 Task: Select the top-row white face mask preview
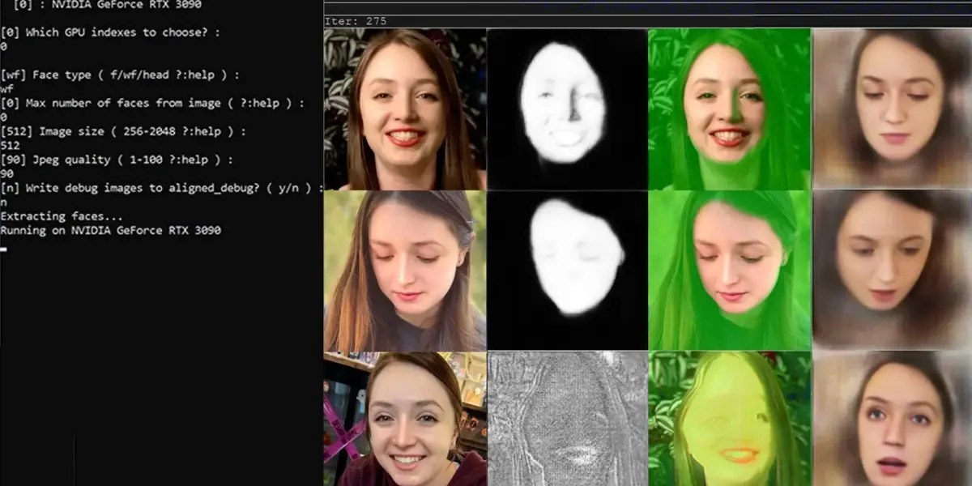567,109
